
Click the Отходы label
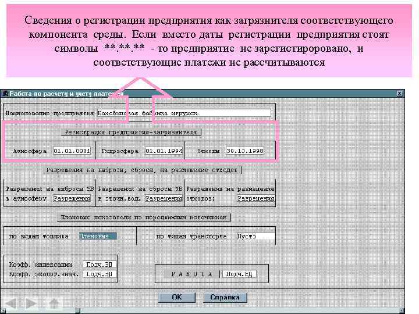[208, 151]
